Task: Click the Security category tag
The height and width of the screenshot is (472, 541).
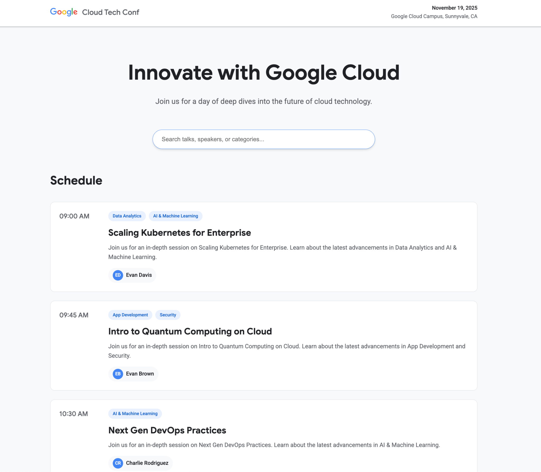Action: [168, 315]
